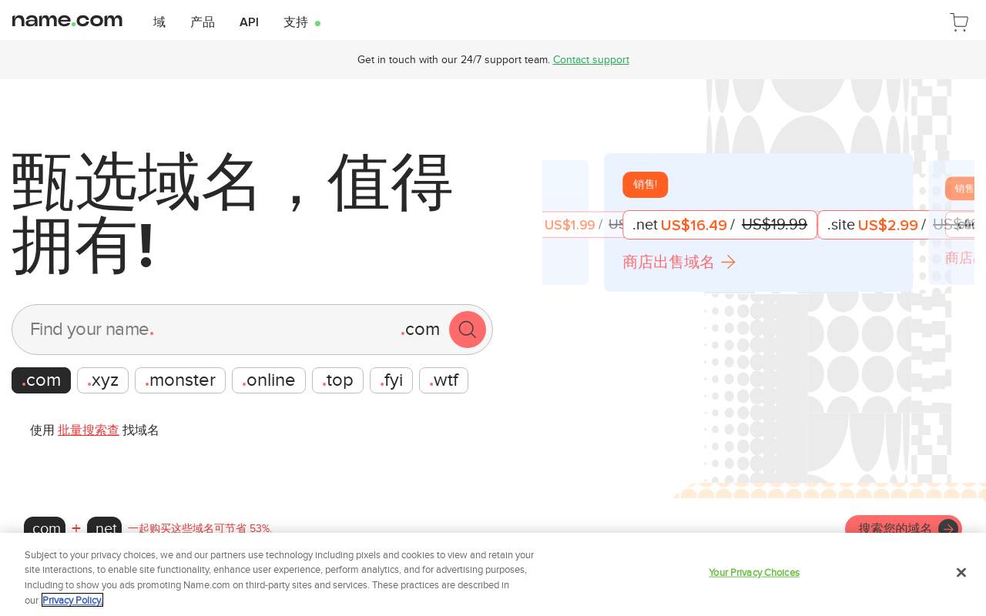Screen dimensions: 986x616
Task: Click the name.com logo
Action: 67,21
